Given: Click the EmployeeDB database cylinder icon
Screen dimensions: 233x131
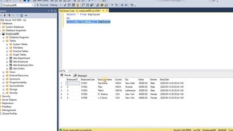Looking at the screenshot, I should coord(3,34).
